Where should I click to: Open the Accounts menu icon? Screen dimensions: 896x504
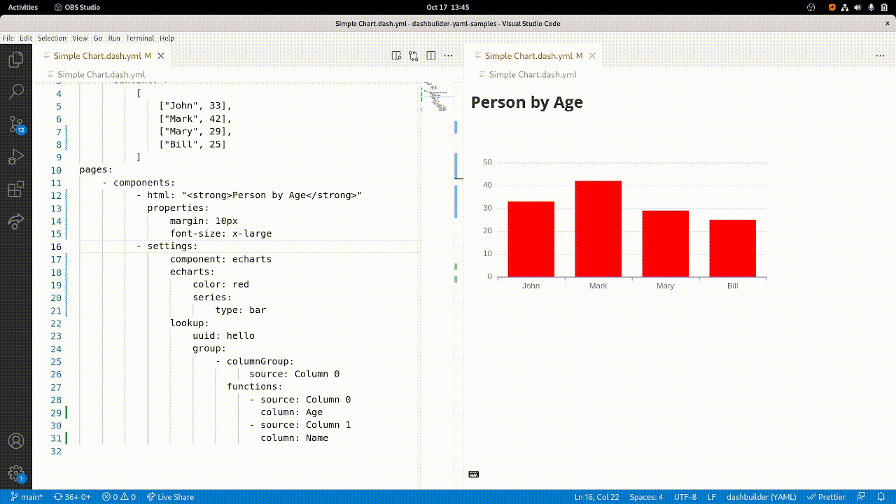point(15,441)
